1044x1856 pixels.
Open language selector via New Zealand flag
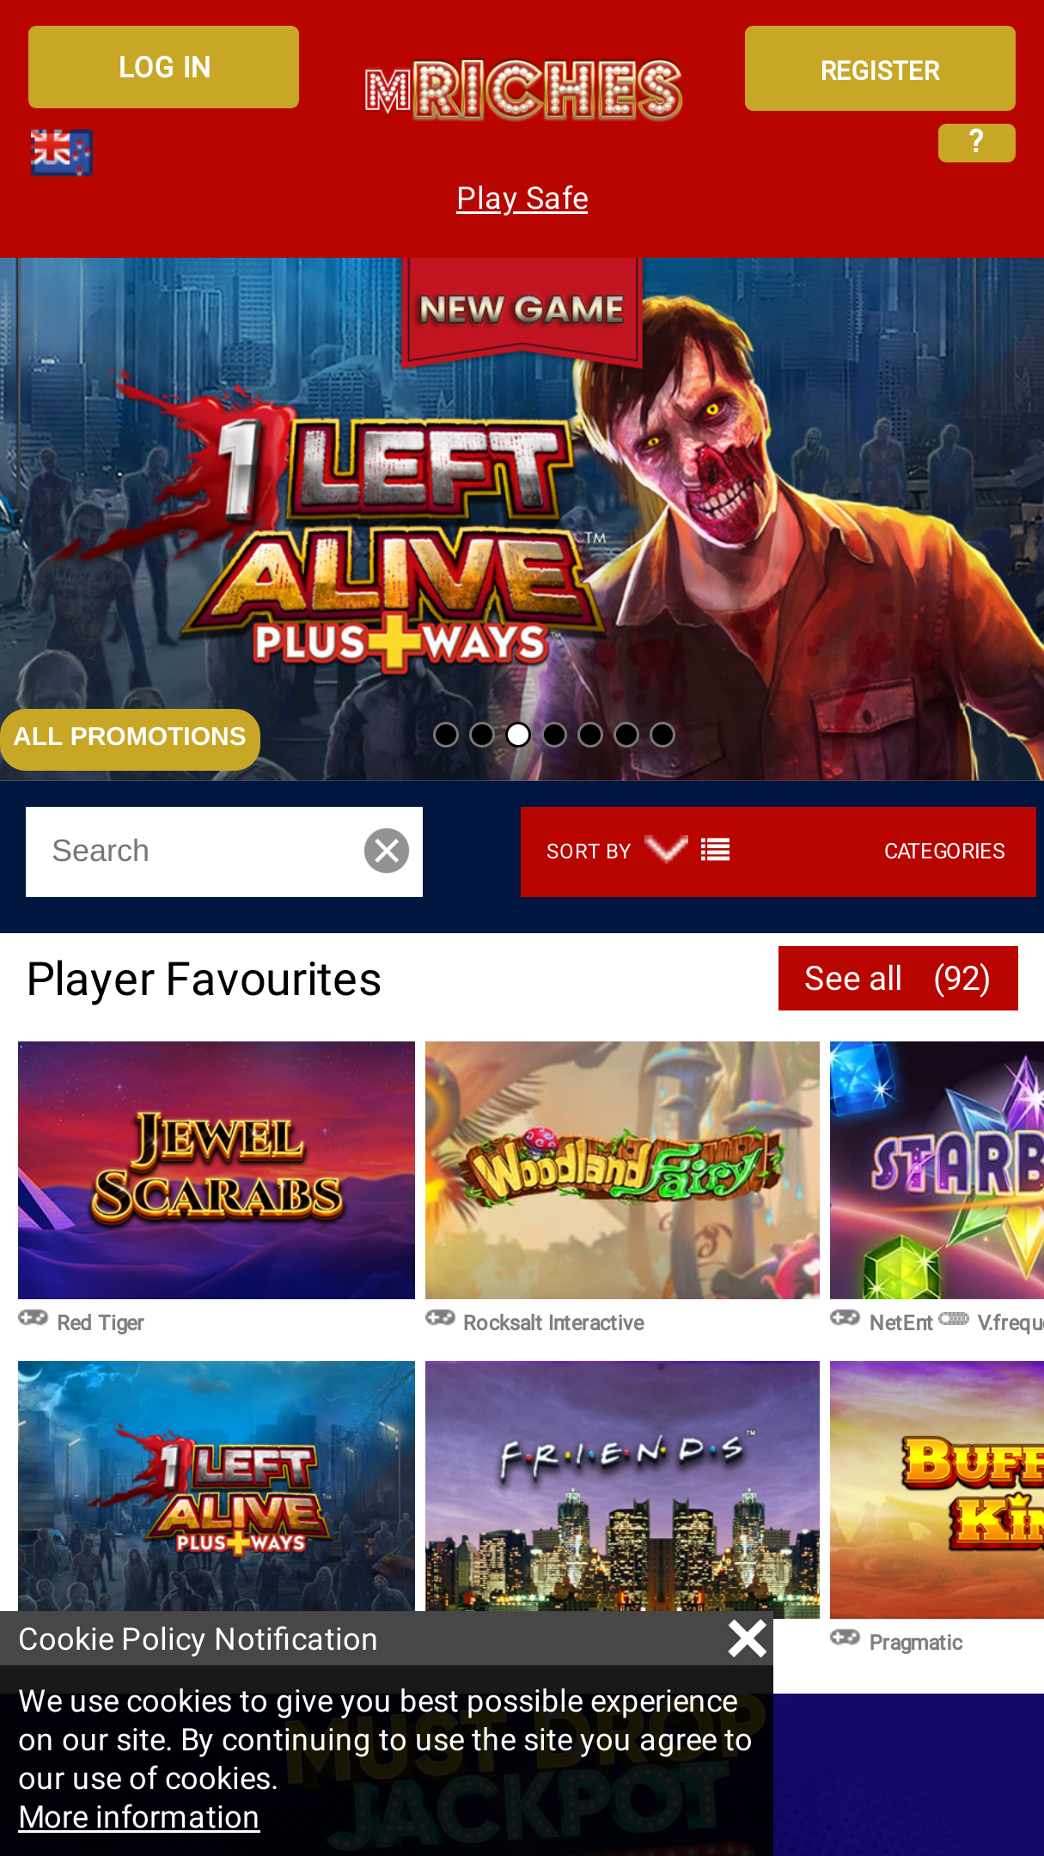[x=61, y=152]
